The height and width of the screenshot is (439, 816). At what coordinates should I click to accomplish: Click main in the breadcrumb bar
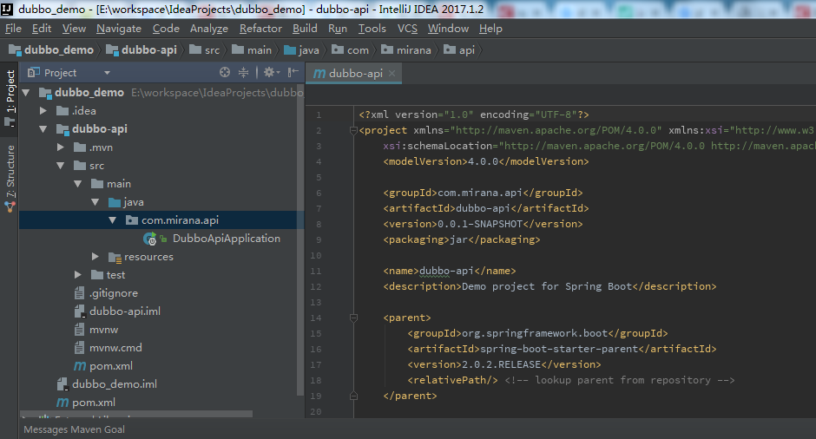tap(252, 50)
